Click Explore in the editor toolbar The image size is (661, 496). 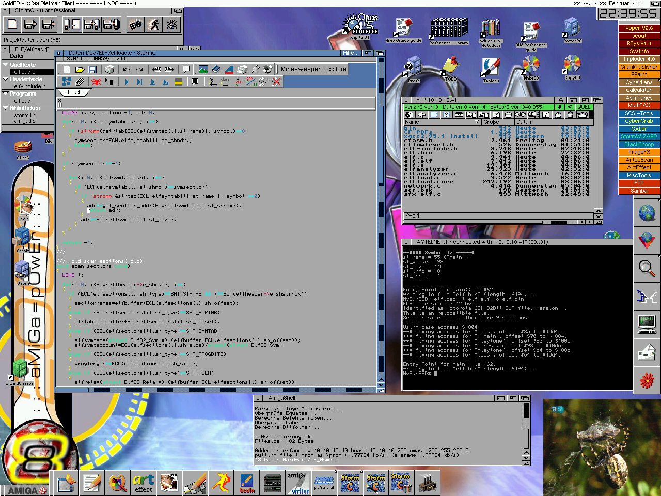point(335,69)
